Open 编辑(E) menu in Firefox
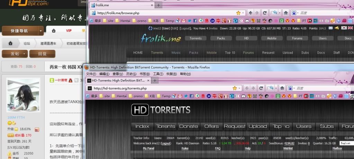The height and width of the screenshot is (159, 354). (104, 74)
